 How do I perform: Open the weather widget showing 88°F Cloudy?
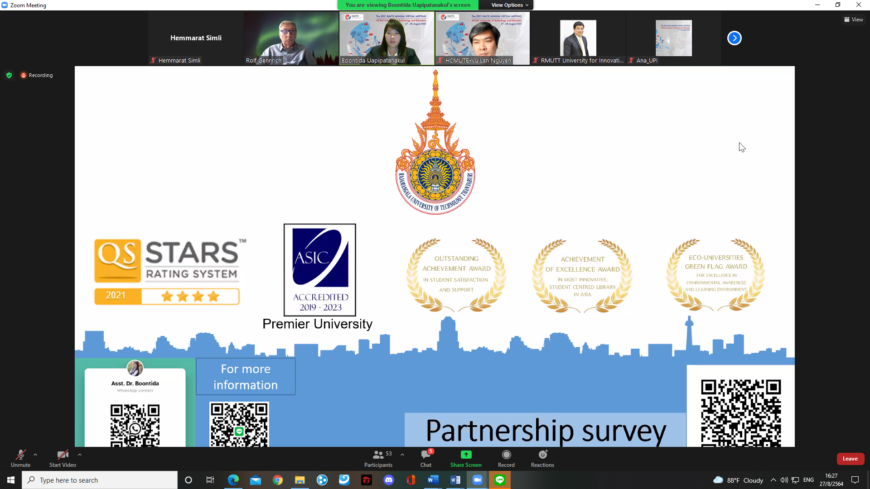(x=738, y=480)
